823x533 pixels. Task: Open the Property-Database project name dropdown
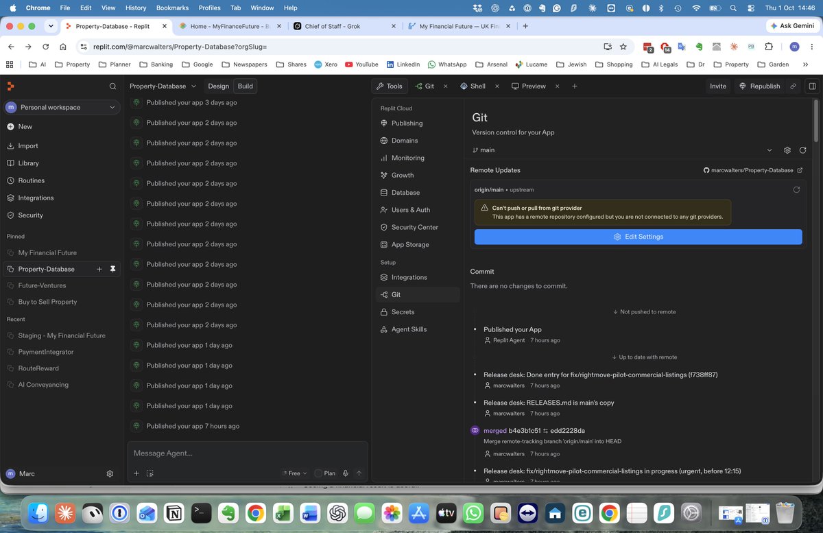click(x=163, y=86)
